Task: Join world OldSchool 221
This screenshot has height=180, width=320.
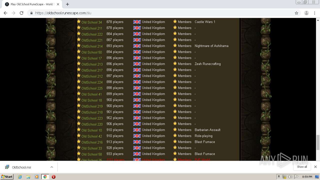Action: pyautogui.click(x=92, y=40)
